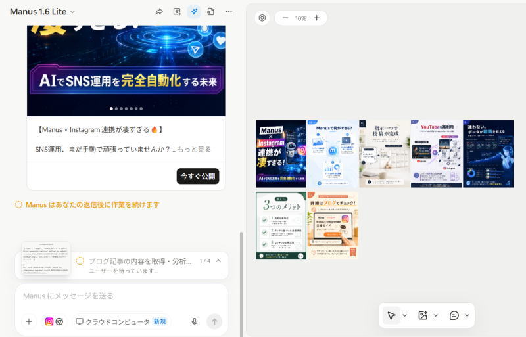Click the file copy icon in header
The width and height of the screenshot is (526, 337).
click(x=210, y=12)
